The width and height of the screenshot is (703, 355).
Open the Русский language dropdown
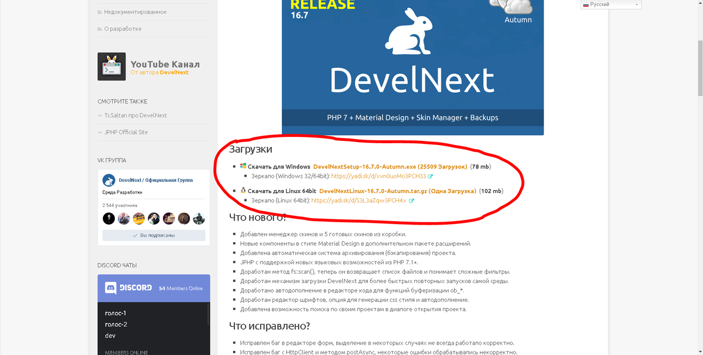point(611,4)
